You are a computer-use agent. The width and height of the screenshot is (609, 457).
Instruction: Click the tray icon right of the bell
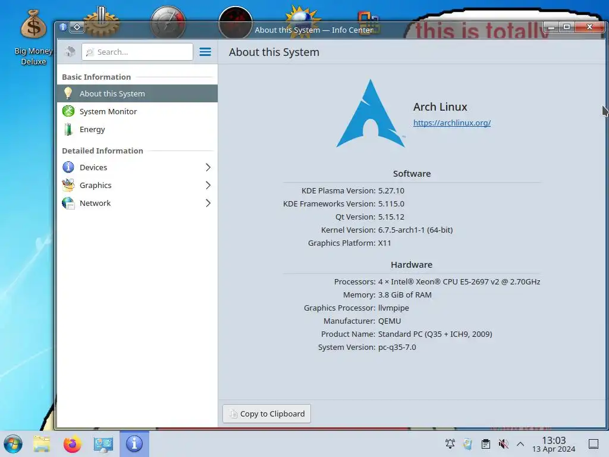467,444
